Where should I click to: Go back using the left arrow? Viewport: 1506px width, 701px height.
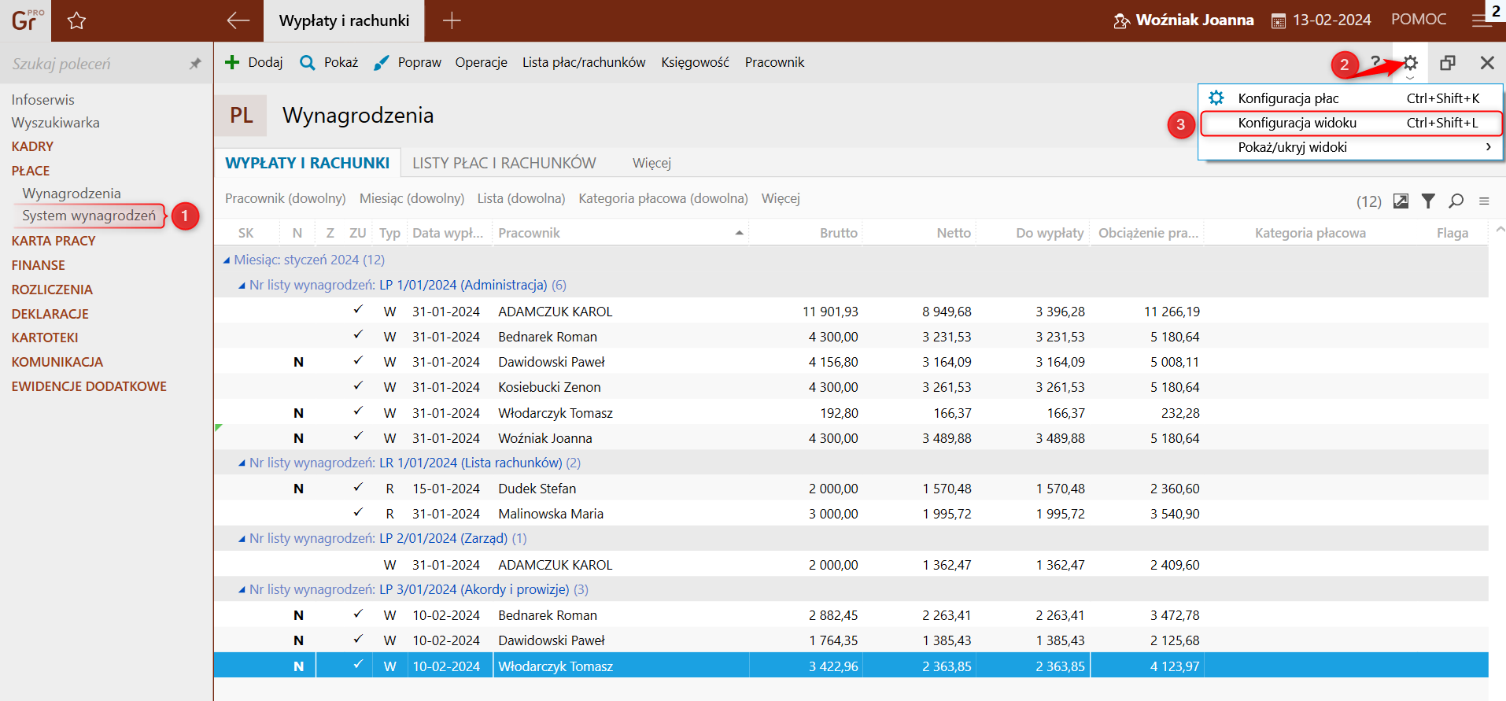(238, 20)
